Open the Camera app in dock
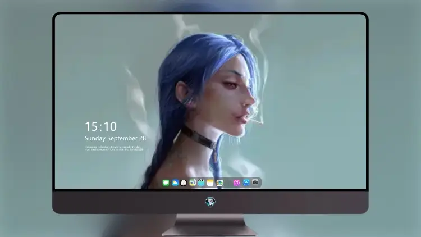This screenshot has width=421, height=237. 255,183
